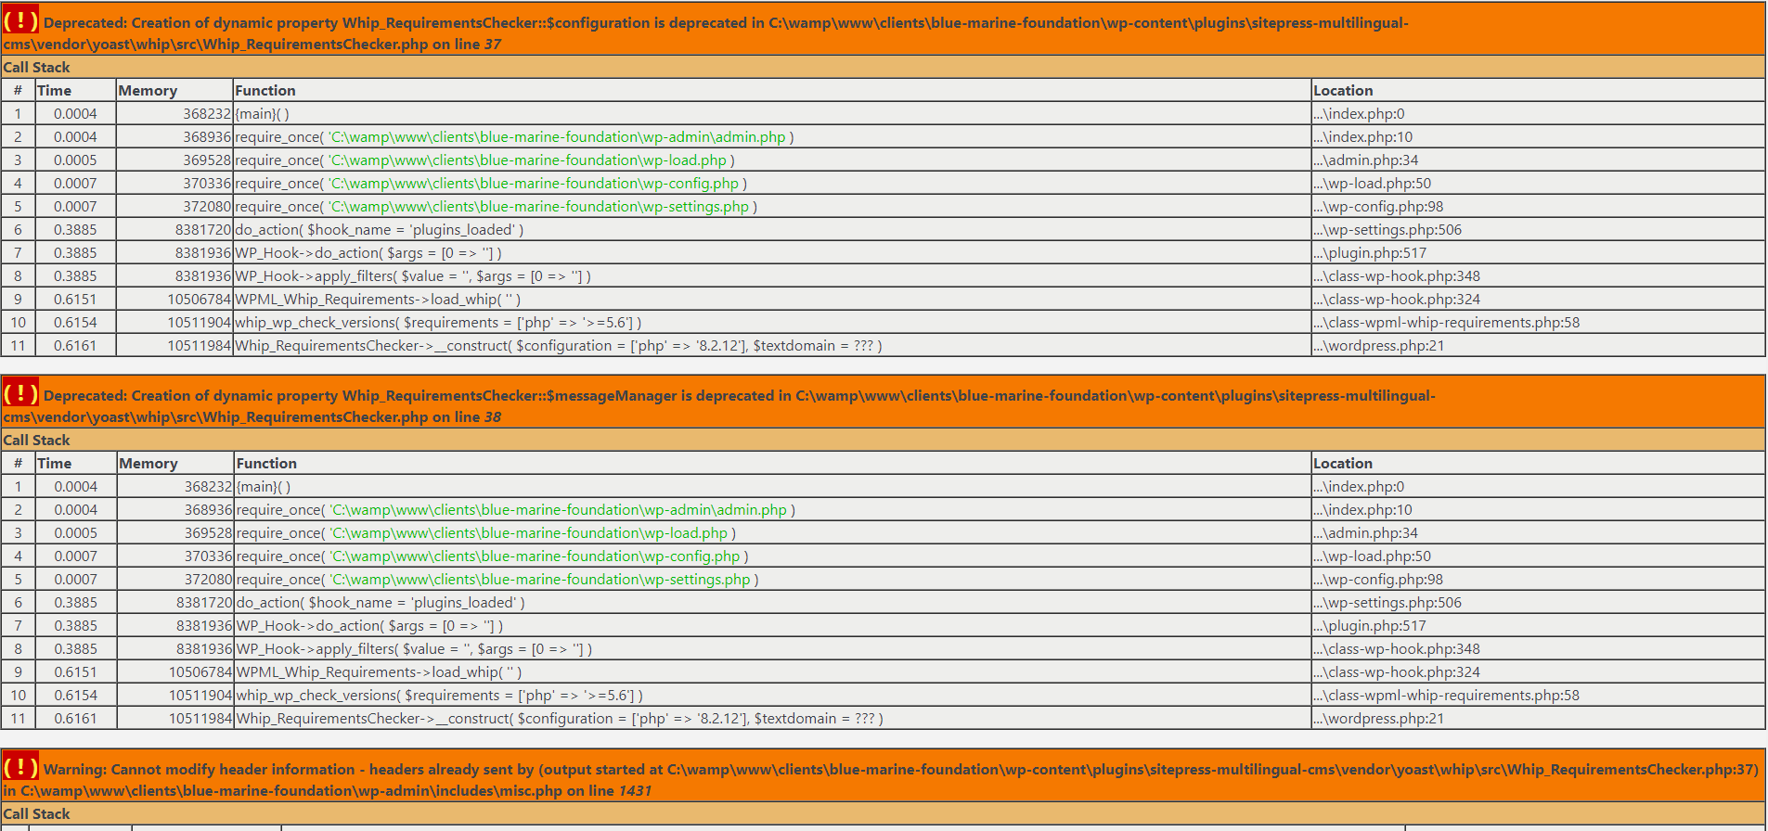Click 'Call Stack' heading under the $messageManager error
Image resolution: width=1768 pixels, height=831 pixels.
pos(36,440)
